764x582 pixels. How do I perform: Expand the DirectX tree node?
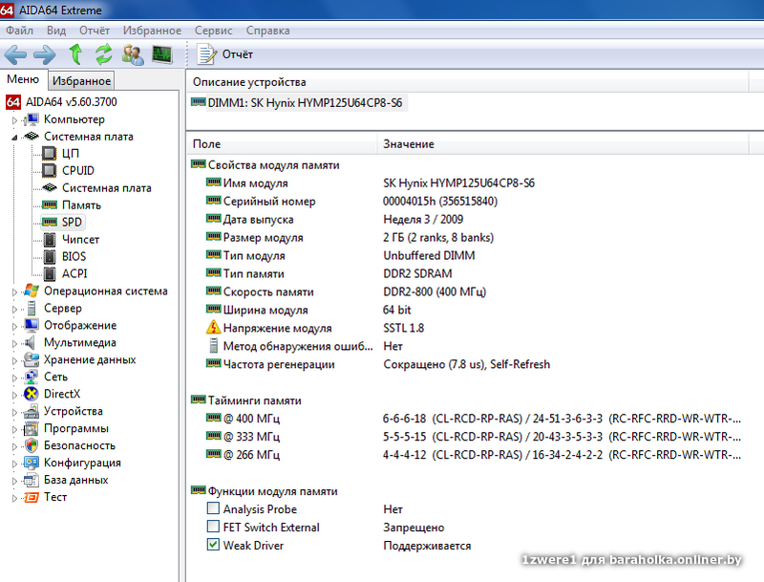(x=14, y=395)
